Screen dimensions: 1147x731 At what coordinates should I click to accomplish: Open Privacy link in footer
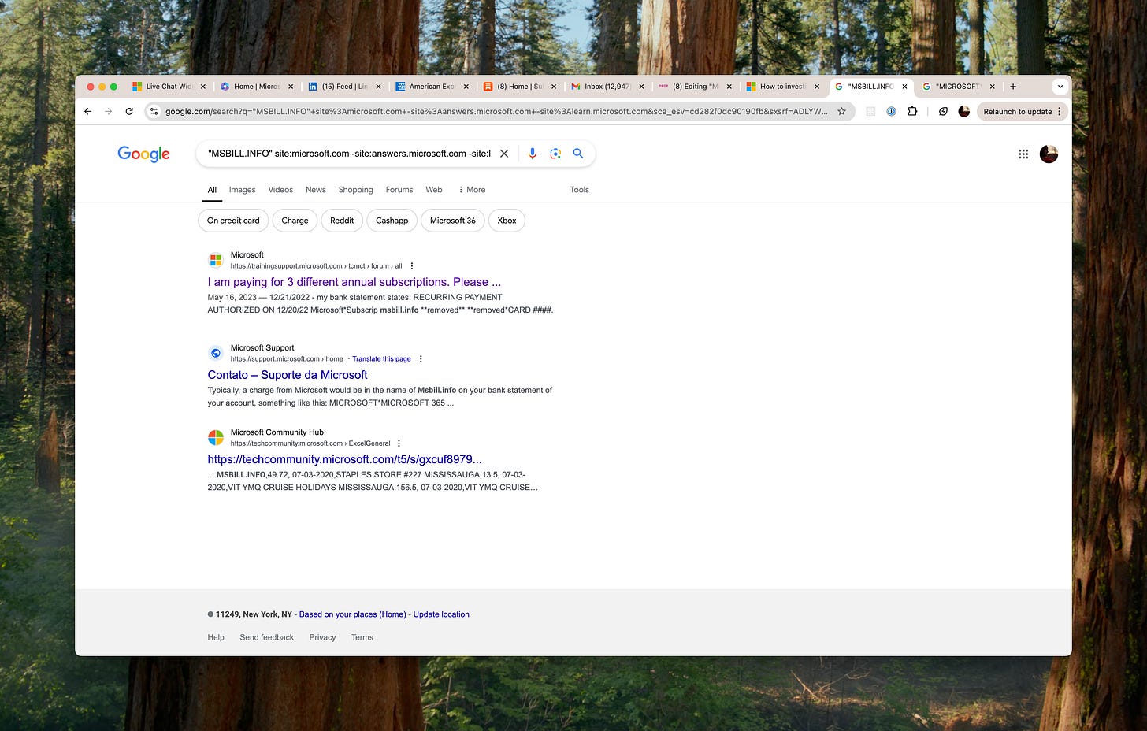(322, 637)
